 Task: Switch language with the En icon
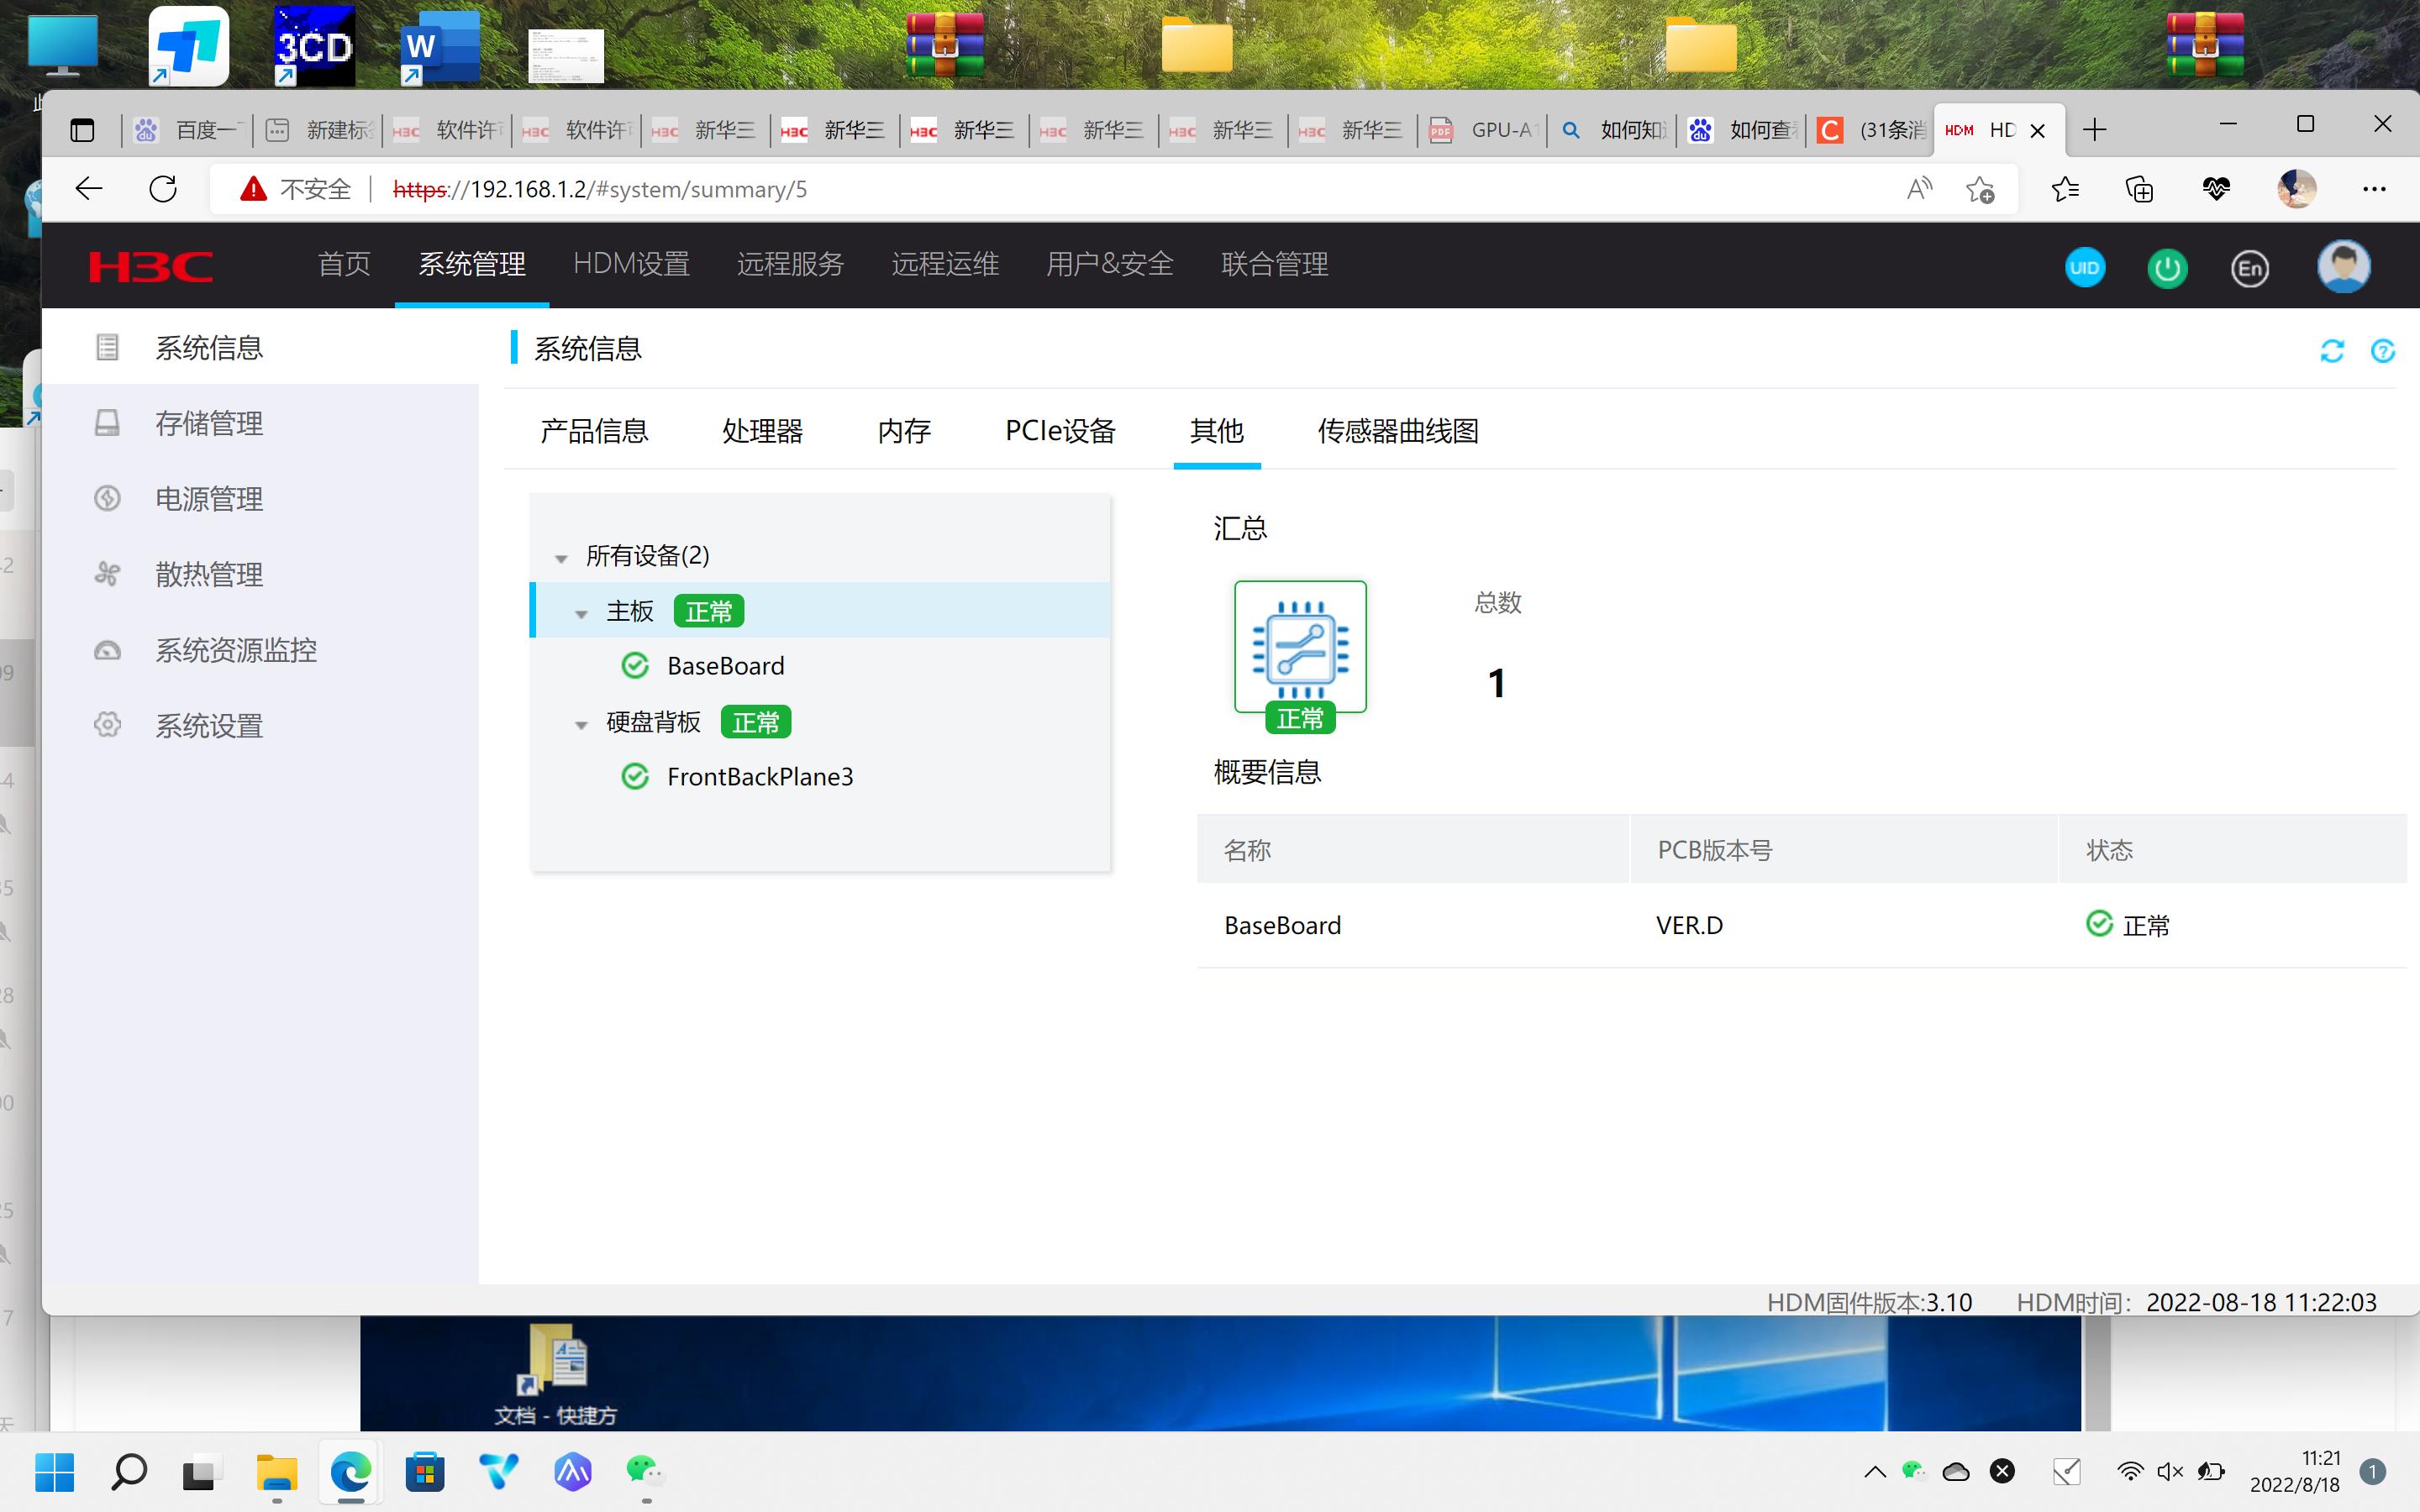click(2249, 267)
